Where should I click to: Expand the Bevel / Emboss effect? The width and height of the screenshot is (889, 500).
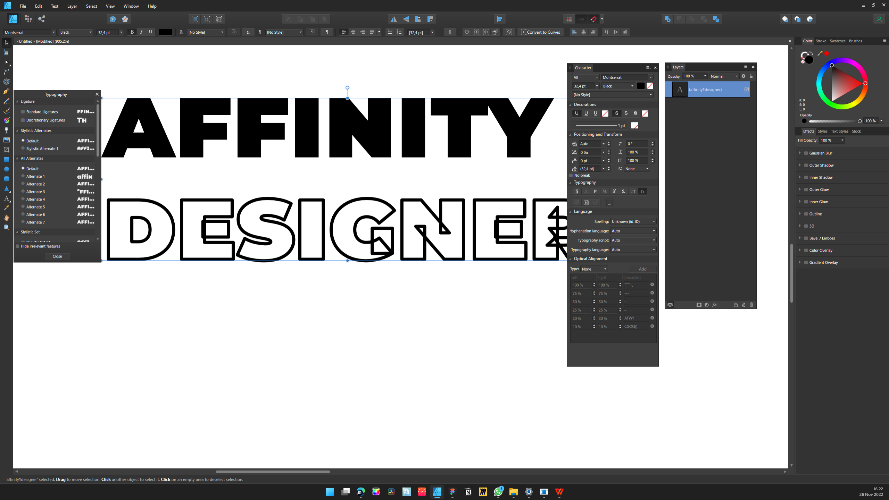pyautogui.click(x=800, y=238)
